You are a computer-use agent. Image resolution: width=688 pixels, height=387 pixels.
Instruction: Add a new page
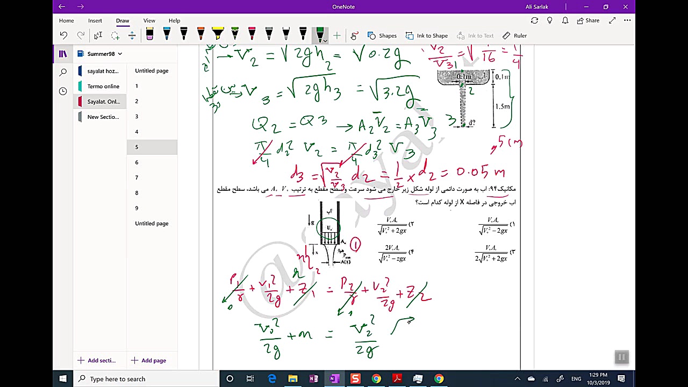148,360
